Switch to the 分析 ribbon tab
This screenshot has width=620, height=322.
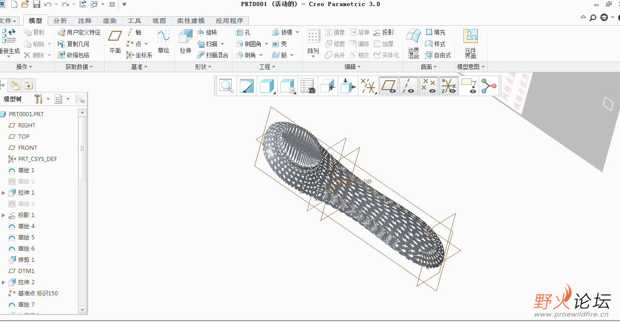point(60,21)
